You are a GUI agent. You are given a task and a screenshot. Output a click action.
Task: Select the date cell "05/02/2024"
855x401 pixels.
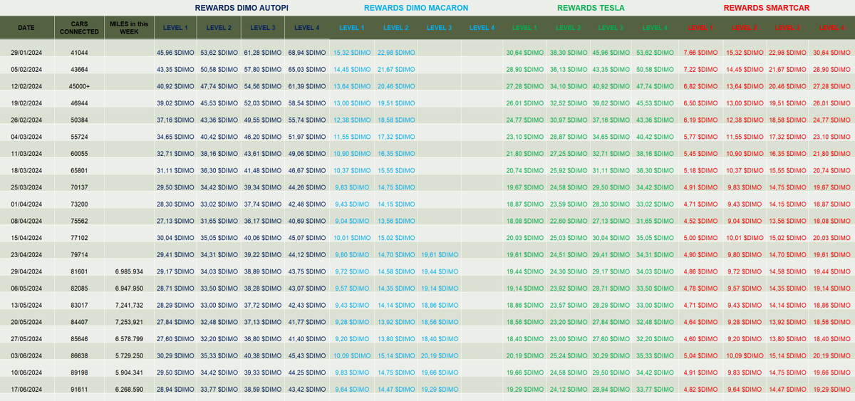[26, 70]
